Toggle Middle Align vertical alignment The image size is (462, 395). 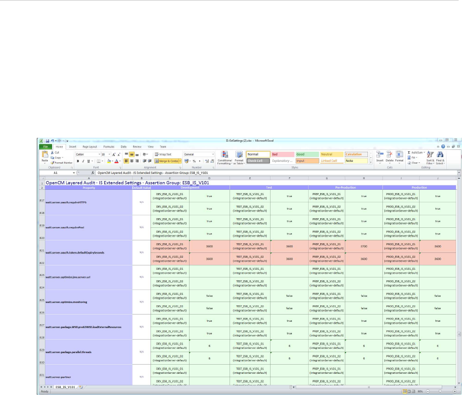click(x=132, y=154)
